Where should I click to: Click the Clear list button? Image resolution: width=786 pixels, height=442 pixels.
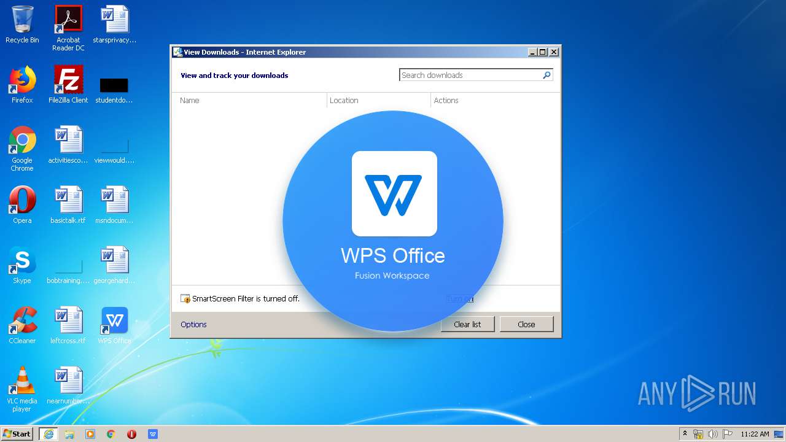[467, 324]
